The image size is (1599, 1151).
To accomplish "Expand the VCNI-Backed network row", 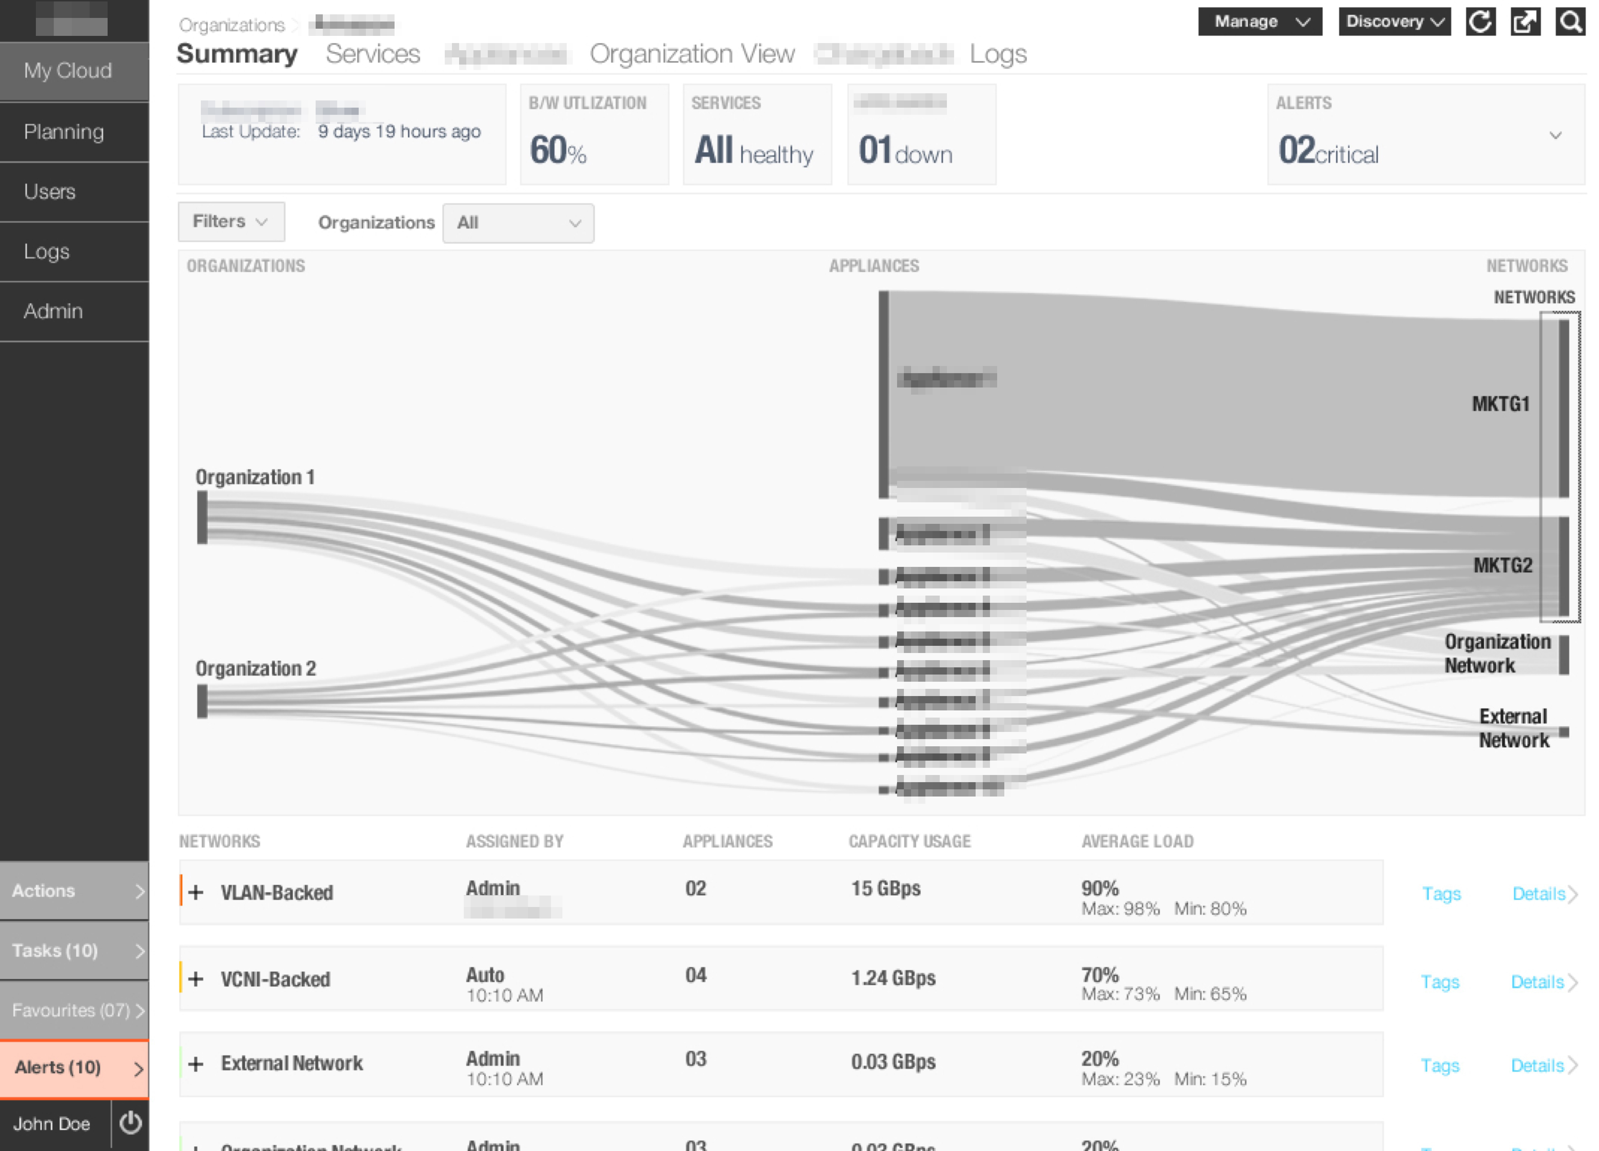I will click(195, 979).
